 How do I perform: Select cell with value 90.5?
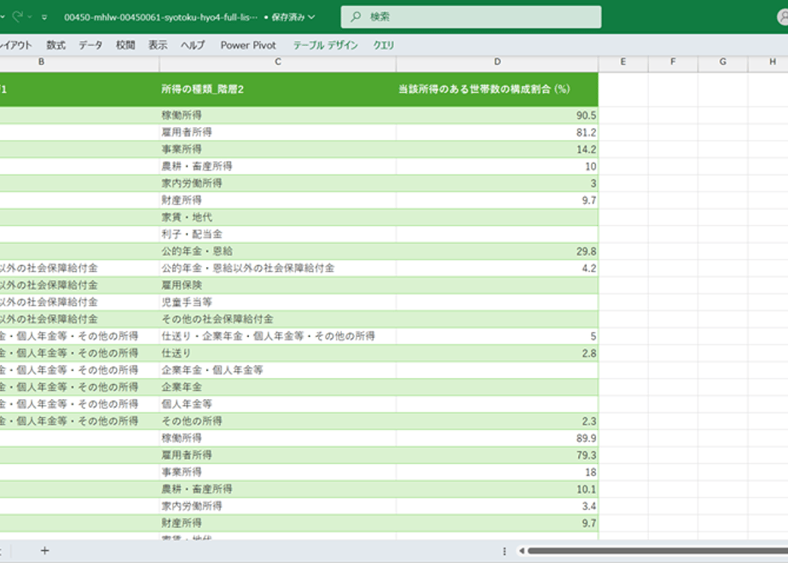497,115
